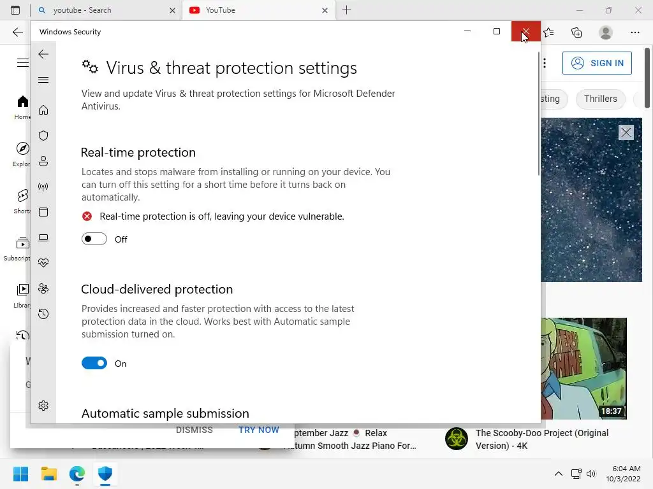Open clock showing 6:04 AM

click(624, 474)
